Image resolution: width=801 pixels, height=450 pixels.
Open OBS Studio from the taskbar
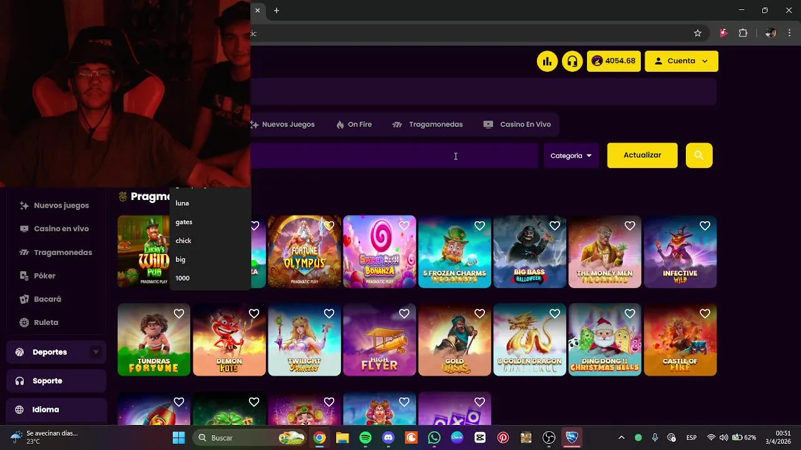549,437
